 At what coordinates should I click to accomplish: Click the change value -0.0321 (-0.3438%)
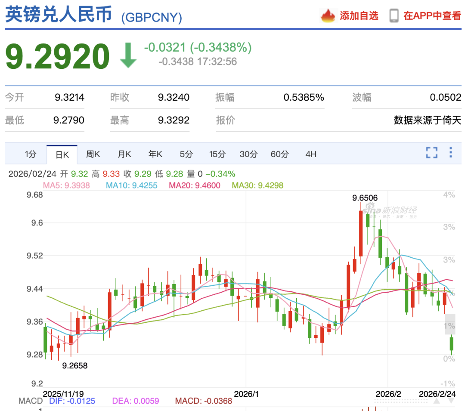click(x=198, y=47)
